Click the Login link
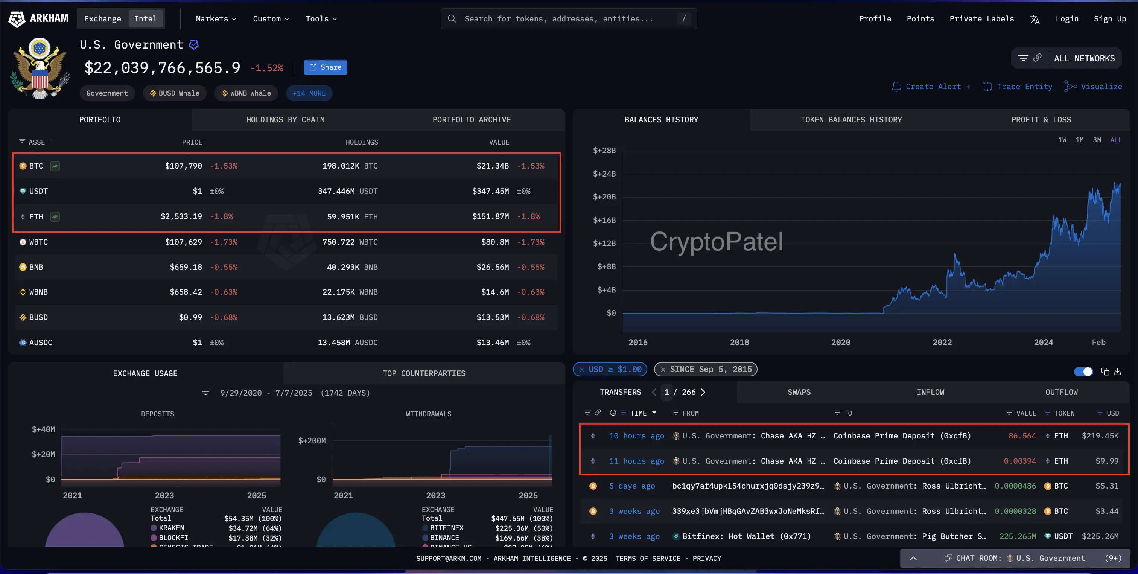 click(1067, 18)
